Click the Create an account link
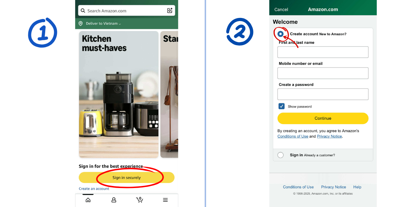Viewport: 414px width, 207px height. pyautogui.click(x=94, y=189)
